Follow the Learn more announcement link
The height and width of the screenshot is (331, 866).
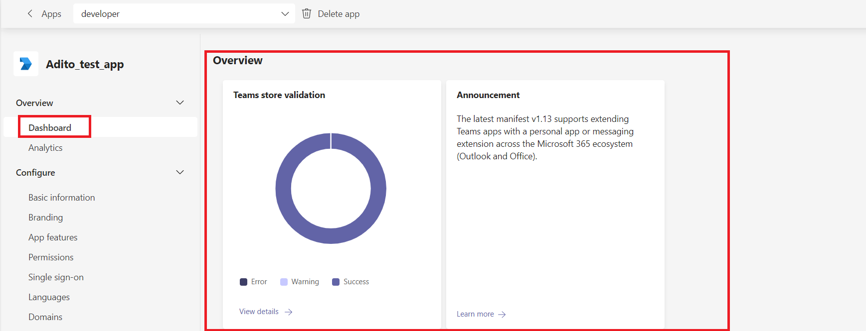(x=475, y=314)
